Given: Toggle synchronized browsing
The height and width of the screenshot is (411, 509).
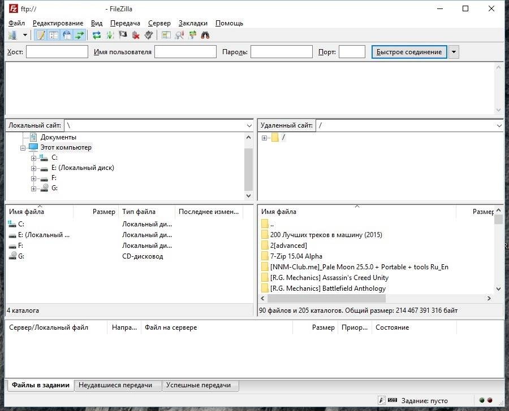Looking at the screenshot, I should pyautogui.click(x=192, y=35).
